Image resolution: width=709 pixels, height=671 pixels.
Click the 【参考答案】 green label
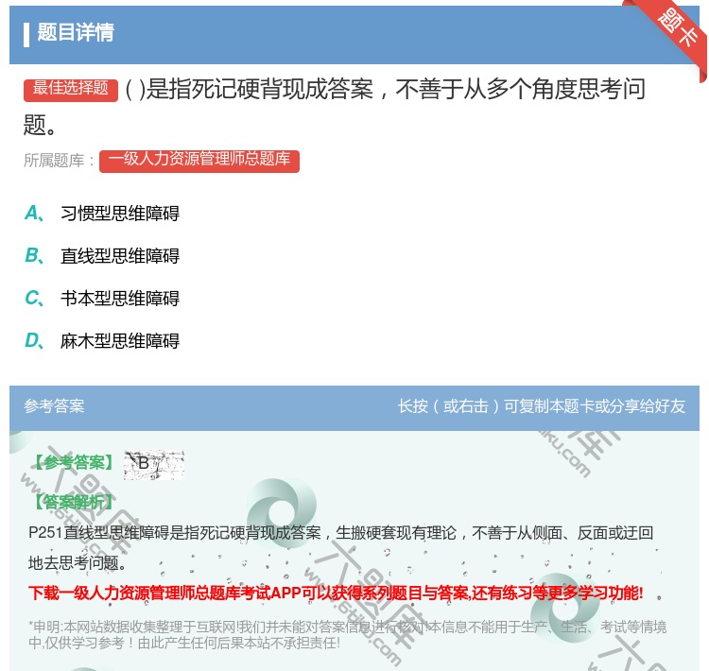(x=74, y=462)
